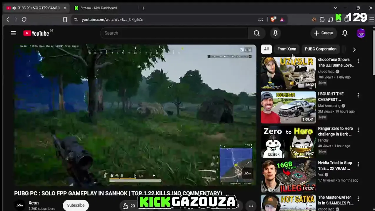The image size is (375, 211).
Task: Open media control music-note icon
Action: point(330,19)
